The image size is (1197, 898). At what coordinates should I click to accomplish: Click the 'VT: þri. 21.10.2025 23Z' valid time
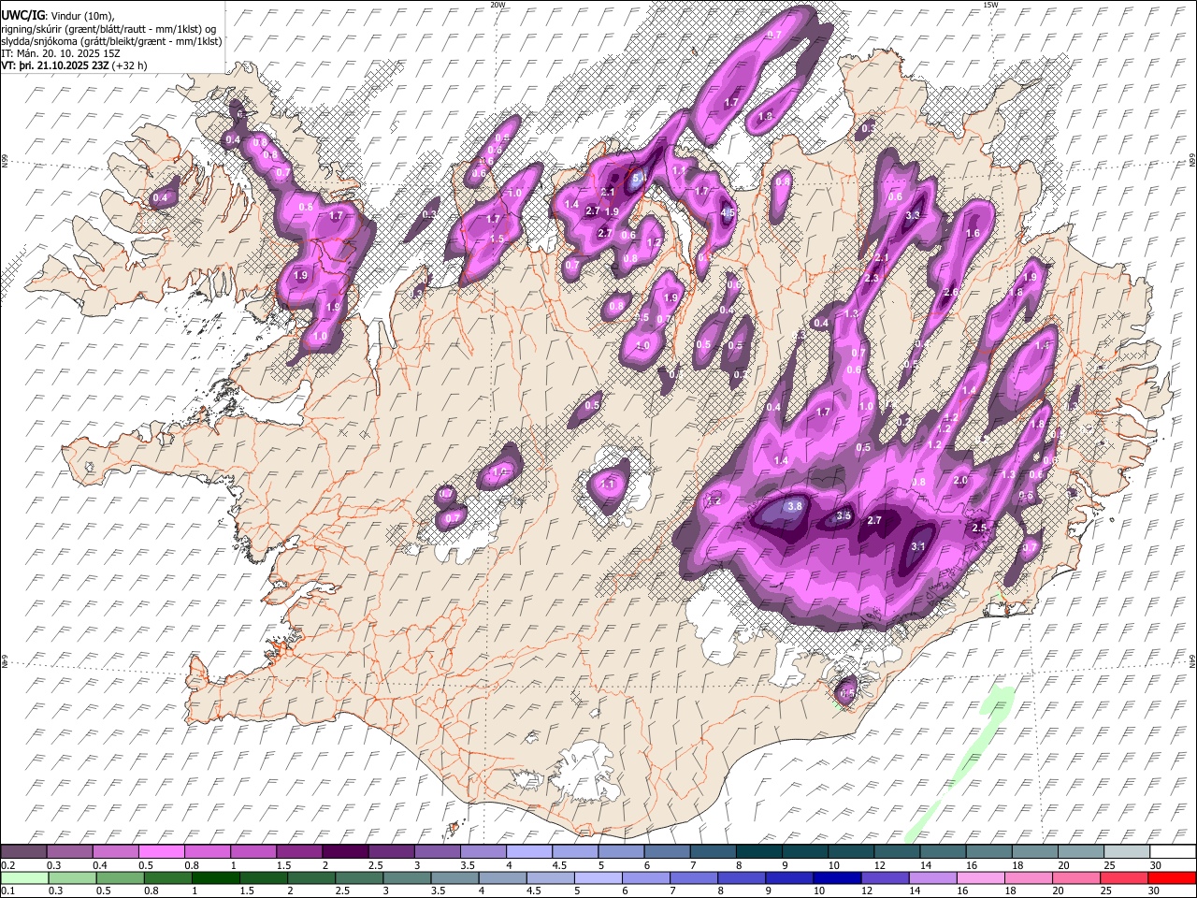(54, 65)
